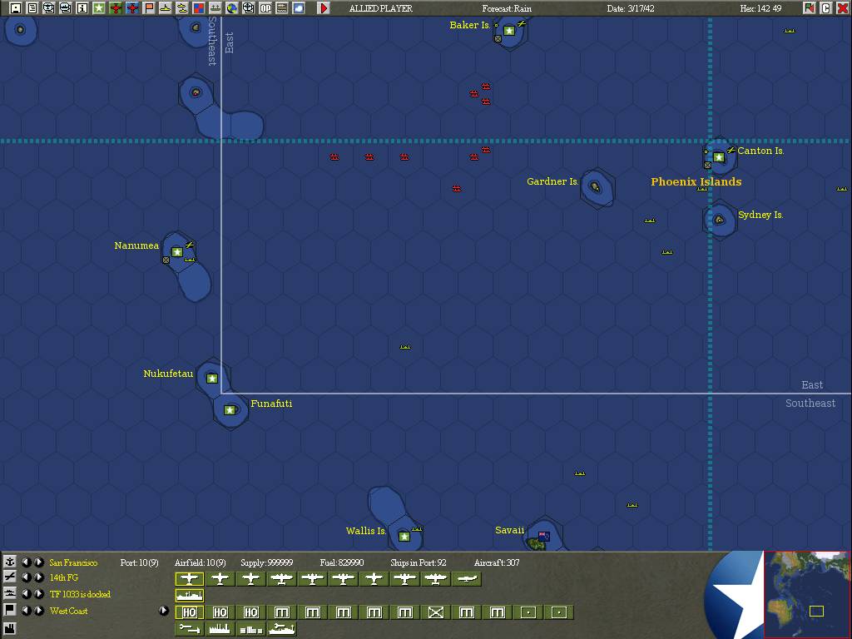Select the Nanumea base star icon
Viewport: 852px width, 639px height.
[x=176, y=251]
